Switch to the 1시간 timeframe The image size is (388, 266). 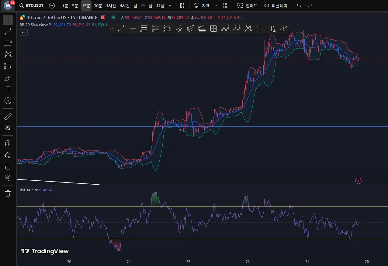coord(111,5)
